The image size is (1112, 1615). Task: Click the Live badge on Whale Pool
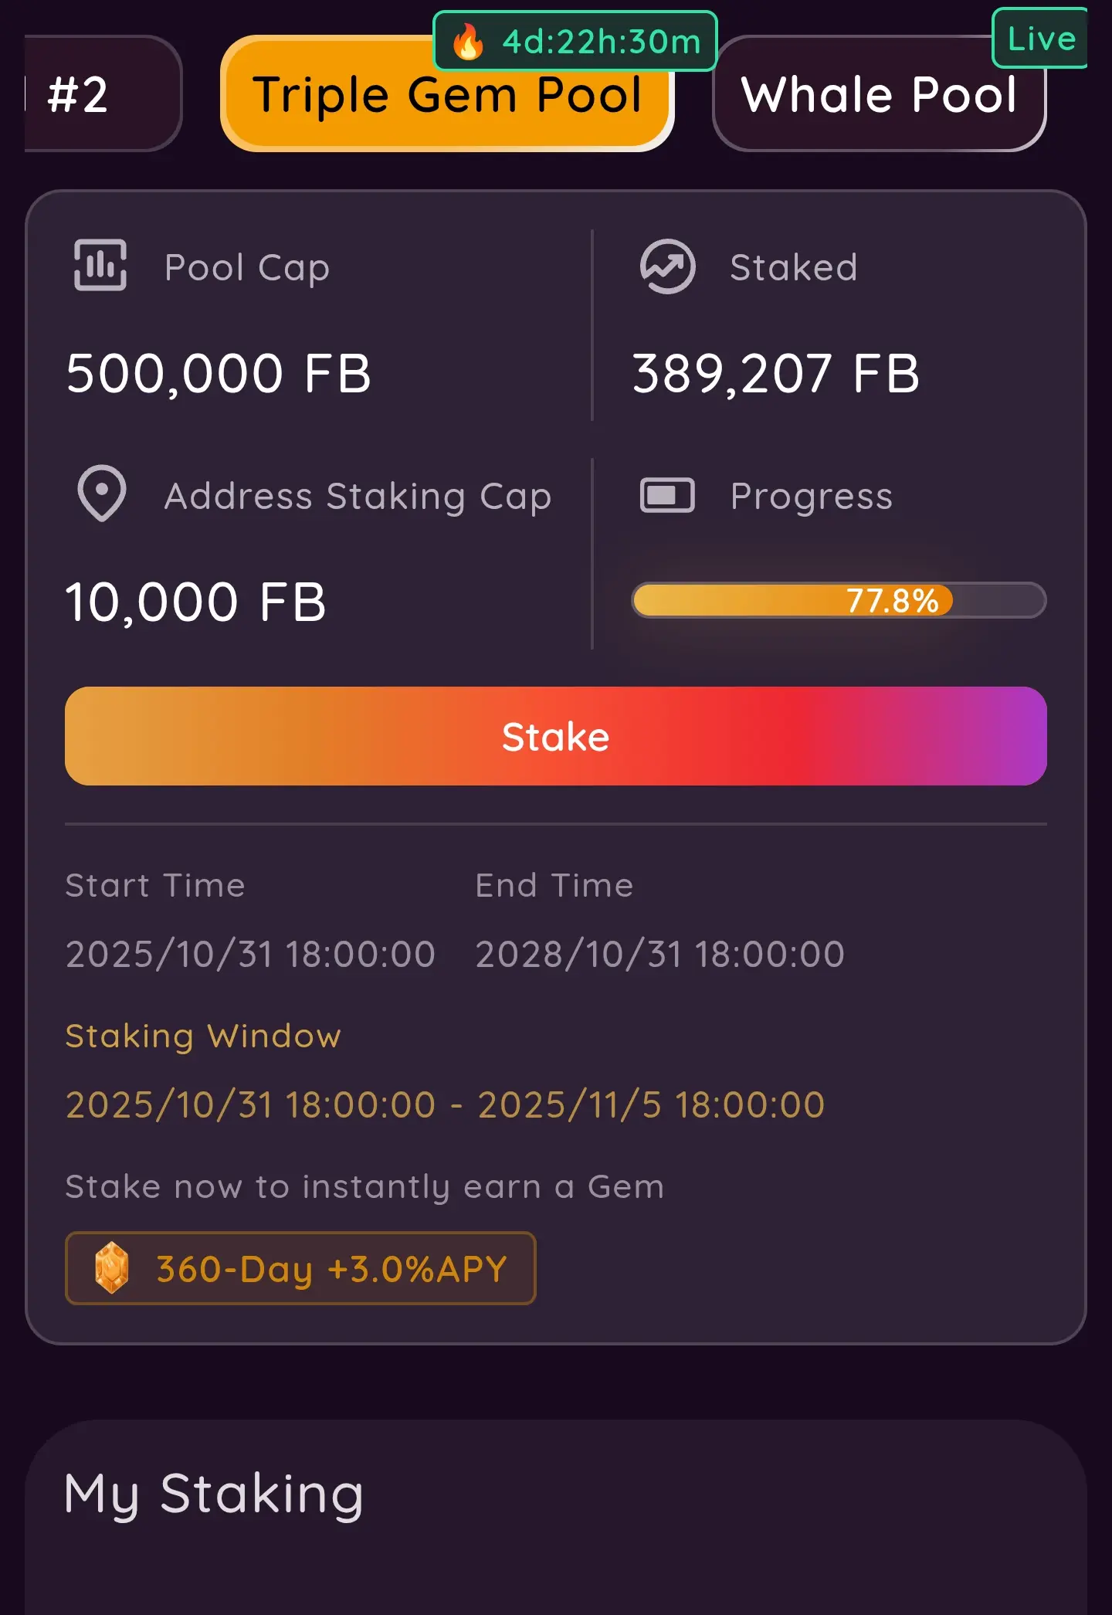(1040, 39)
